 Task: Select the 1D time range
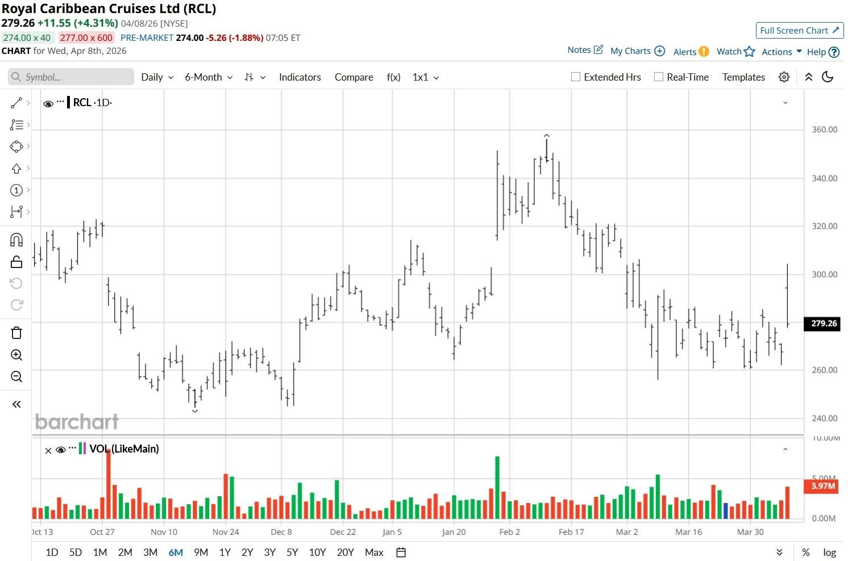pyautogui.click(x=52, y=552)
